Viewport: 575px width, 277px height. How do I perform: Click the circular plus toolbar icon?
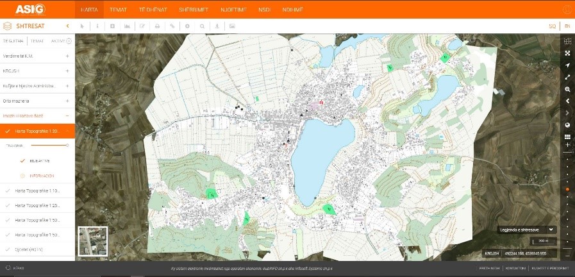point(187,26)
